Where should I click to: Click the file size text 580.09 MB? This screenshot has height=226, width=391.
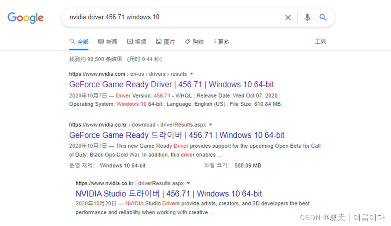pyautogui.click(x=247, y=165)
